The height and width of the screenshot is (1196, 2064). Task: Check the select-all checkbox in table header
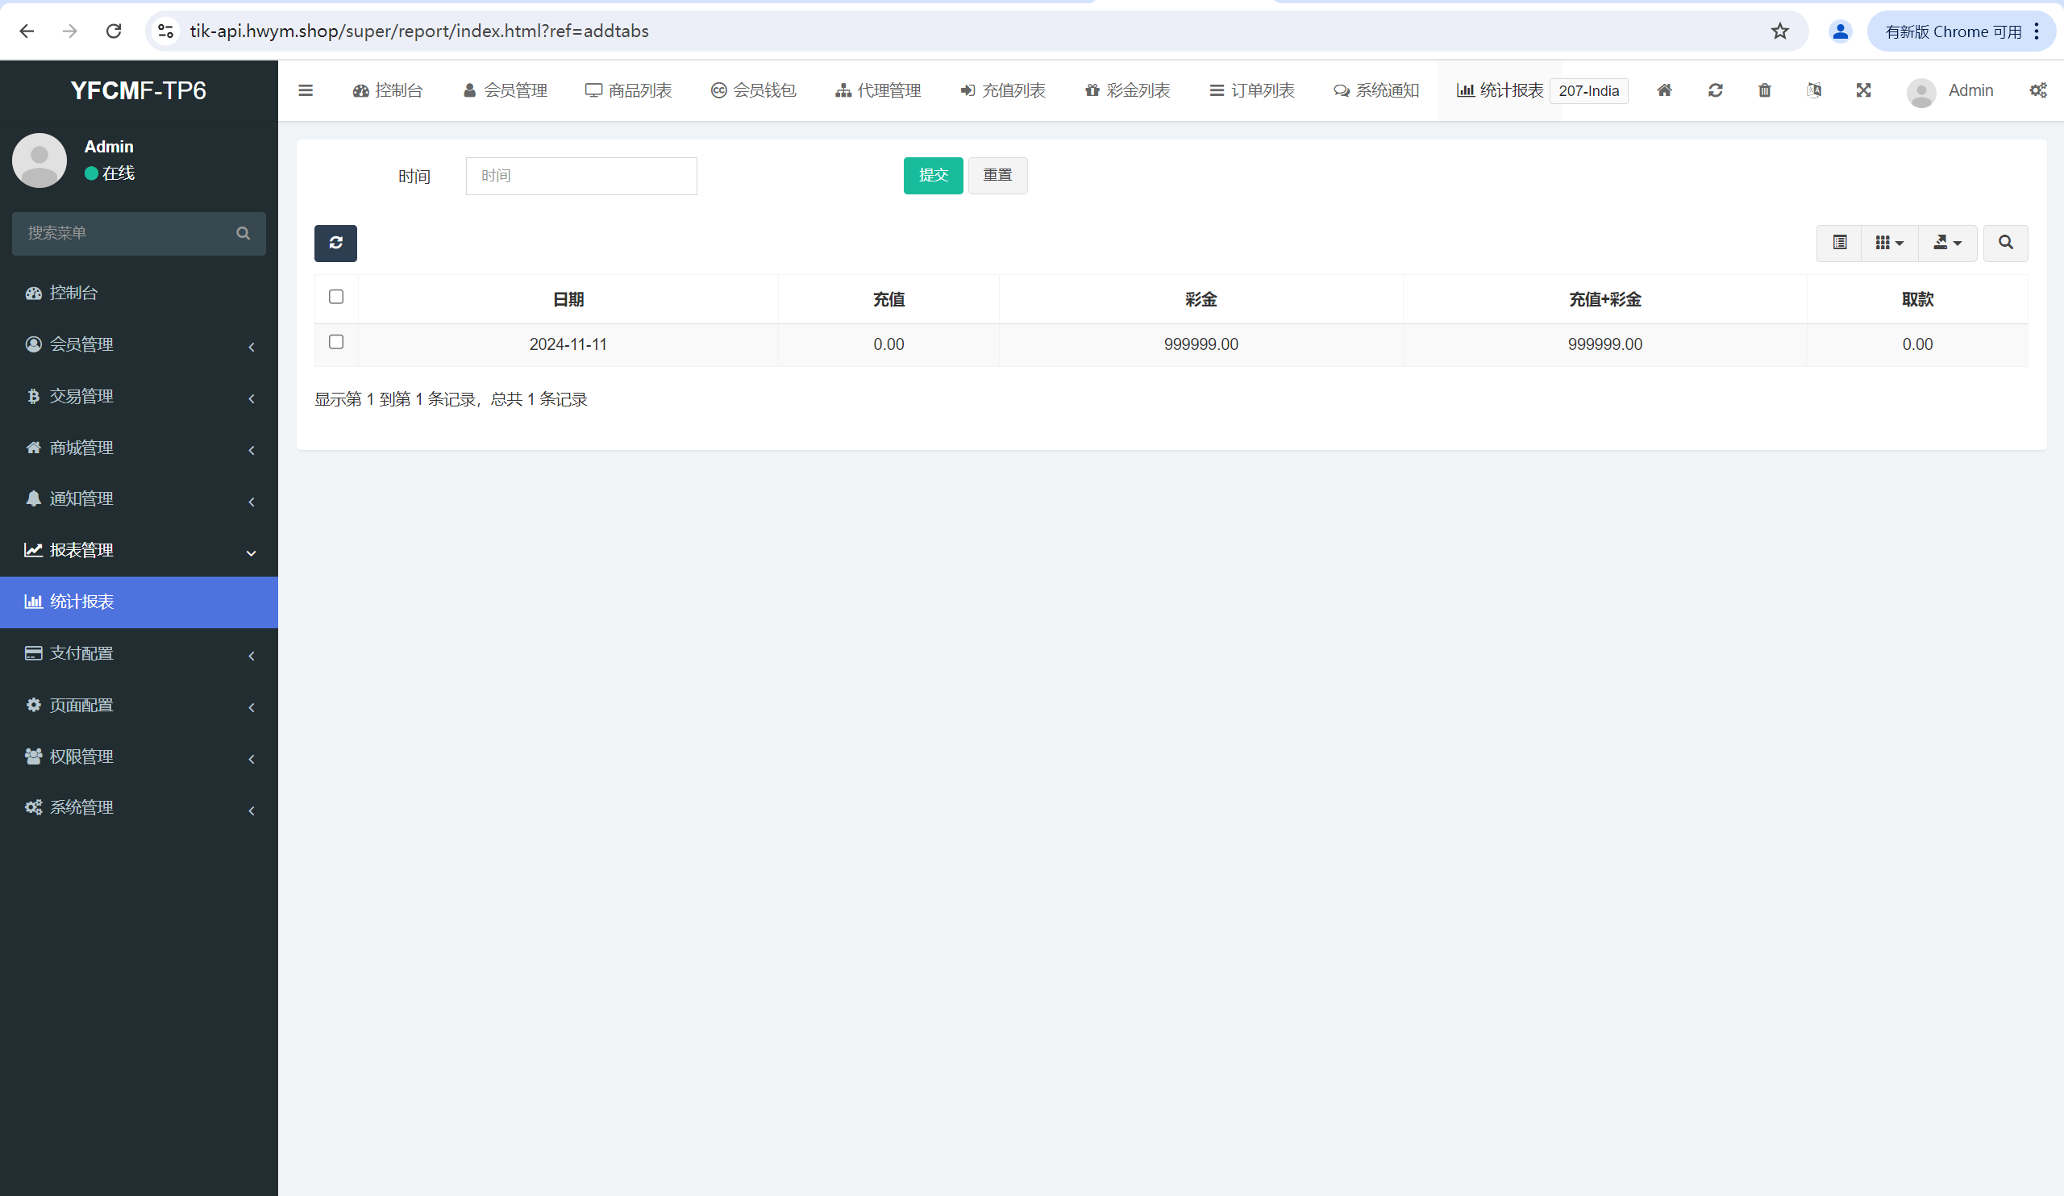pos(336,298)
